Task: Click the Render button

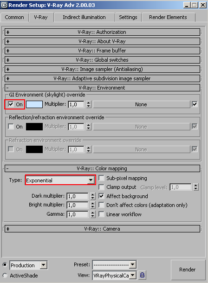Action: 187,270
